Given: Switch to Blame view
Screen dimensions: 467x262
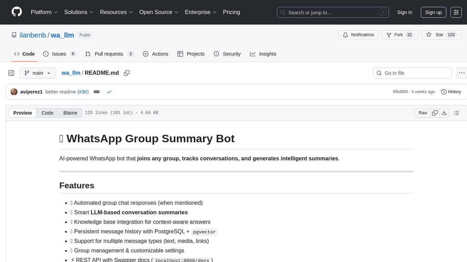Looking at the screenshot, I should click(70, 113).
